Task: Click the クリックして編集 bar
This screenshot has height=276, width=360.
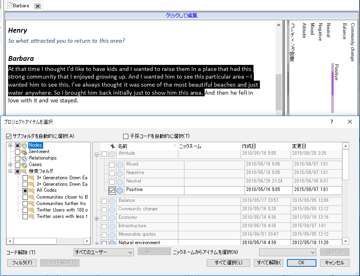Action: point(181,16)
